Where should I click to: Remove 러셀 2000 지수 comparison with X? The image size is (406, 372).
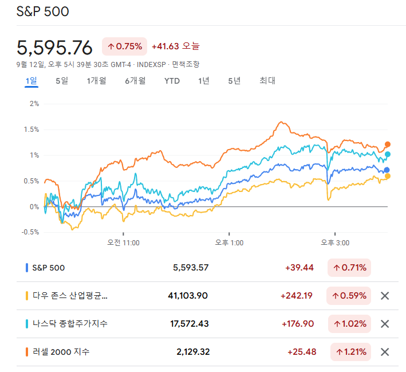385,352
